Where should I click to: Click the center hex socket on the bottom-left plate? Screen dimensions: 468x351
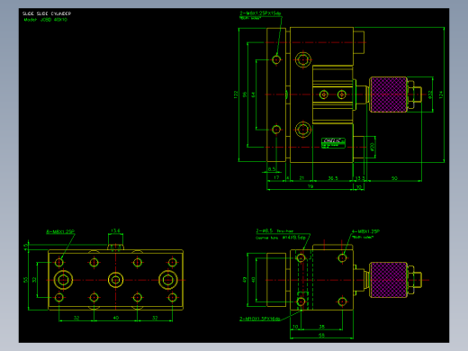[x=115, y=280]
